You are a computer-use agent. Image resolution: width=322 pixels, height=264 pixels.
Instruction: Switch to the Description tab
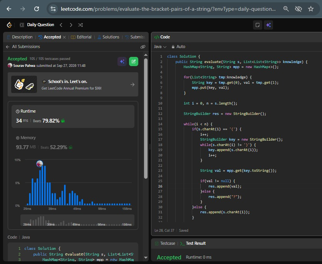(20, 37)
